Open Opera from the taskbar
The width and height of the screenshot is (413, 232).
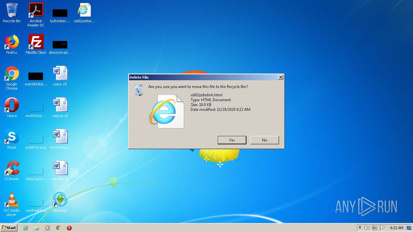(x=69, y=228)
